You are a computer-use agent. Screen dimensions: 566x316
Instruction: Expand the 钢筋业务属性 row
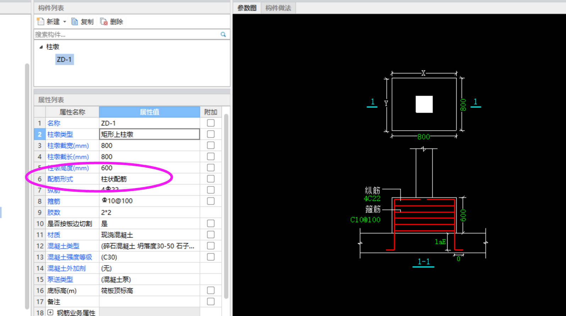click(x=50, y=312)
